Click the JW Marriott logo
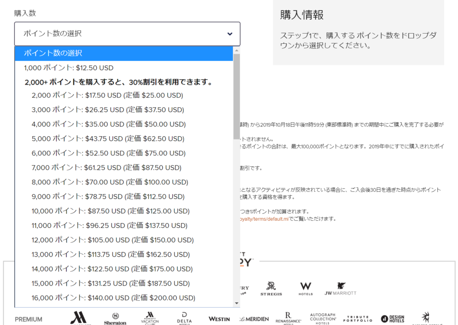 [x=340, y=288]
